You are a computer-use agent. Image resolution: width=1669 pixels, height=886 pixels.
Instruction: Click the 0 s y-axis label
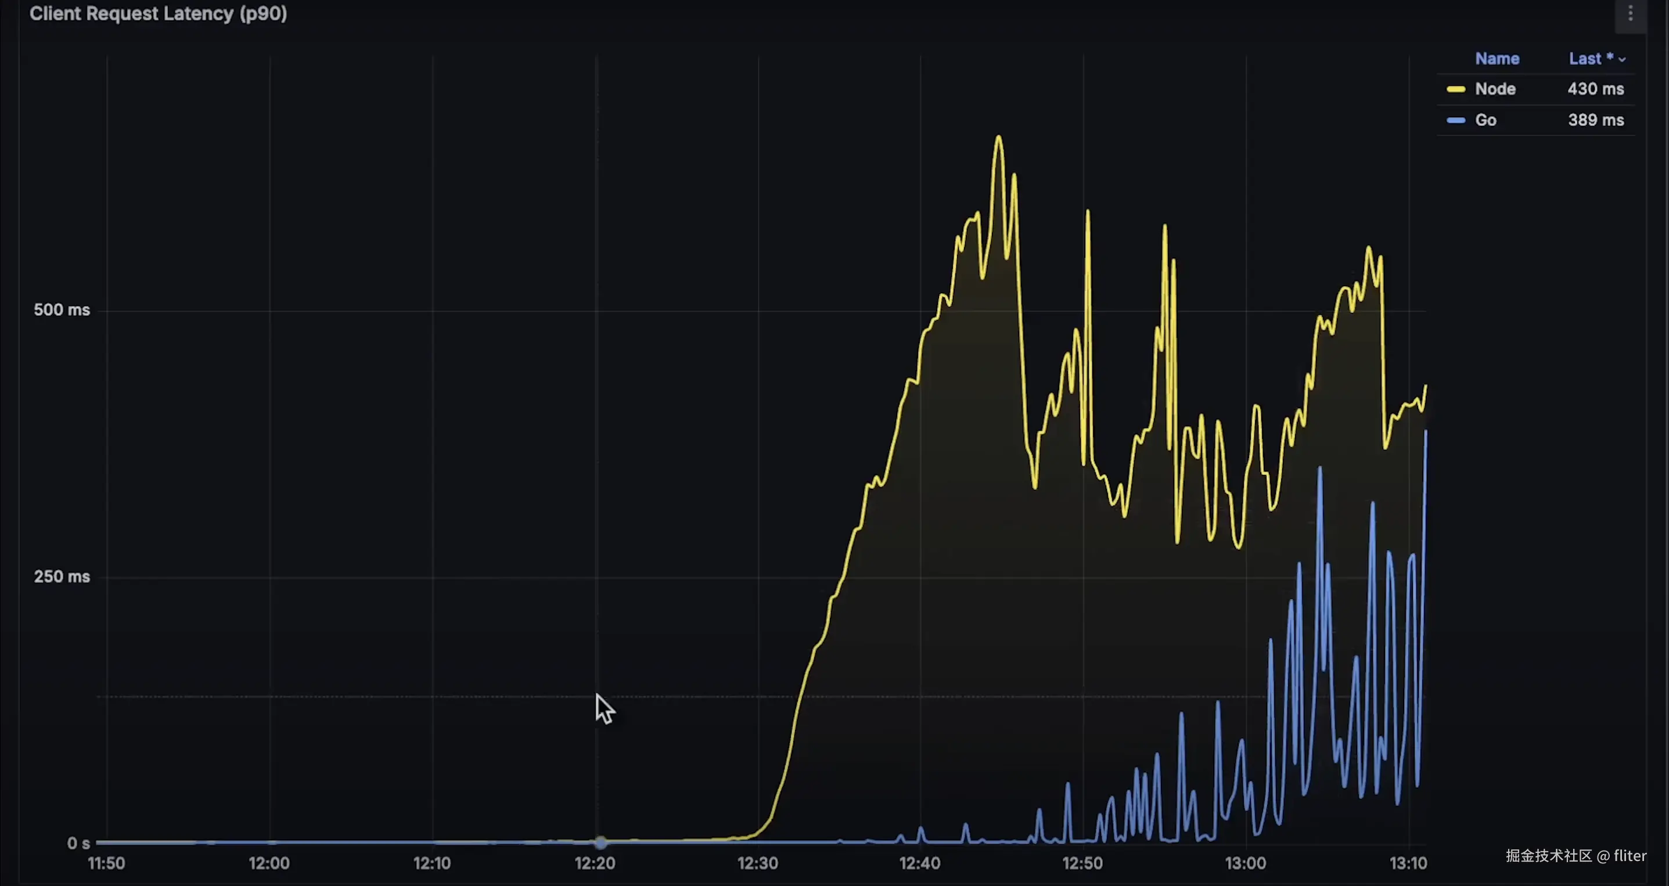[x=78, y=843]
